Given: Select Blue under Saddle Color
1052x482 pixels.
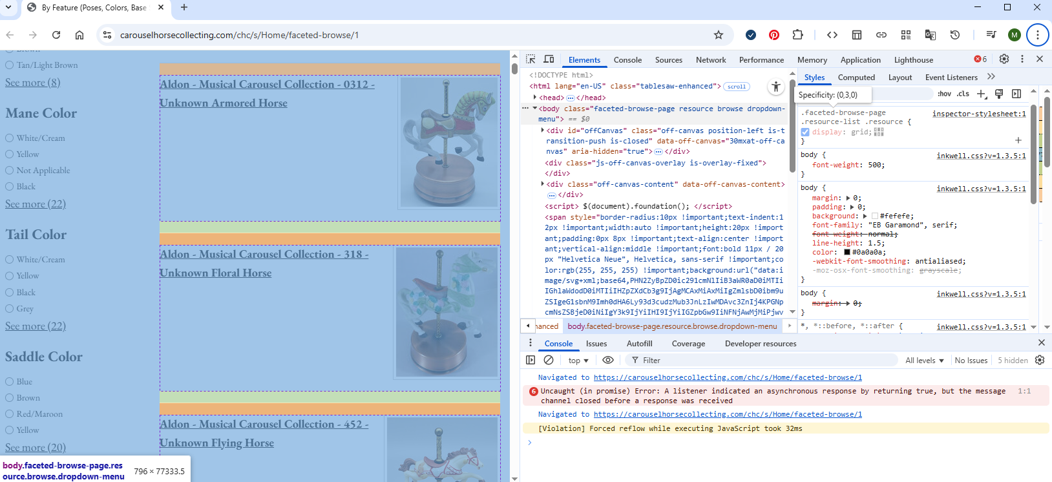Looking at the screenshot, I should pyautogui.click(x=10, y=382).
